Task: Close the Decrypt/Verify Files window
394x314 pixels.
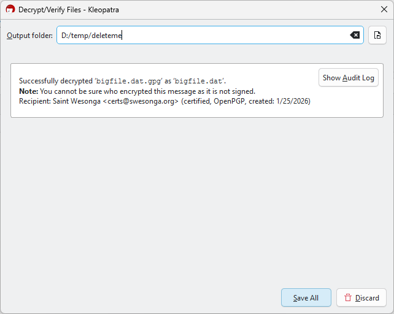Action: coord(384,10)
